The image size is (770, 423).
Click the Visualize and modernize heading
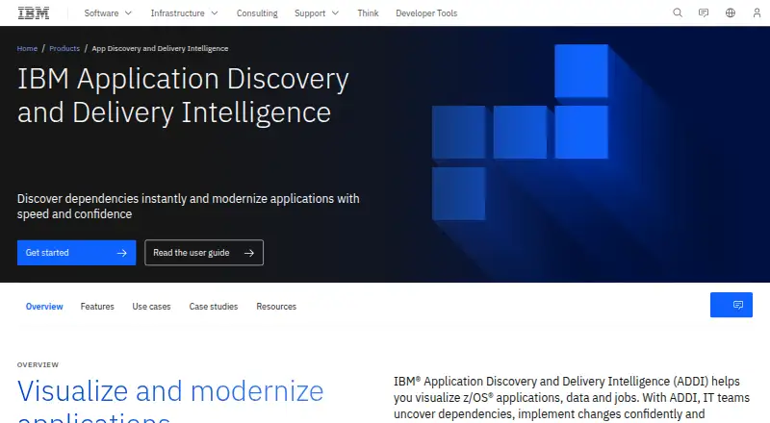(x=170, y=399)
